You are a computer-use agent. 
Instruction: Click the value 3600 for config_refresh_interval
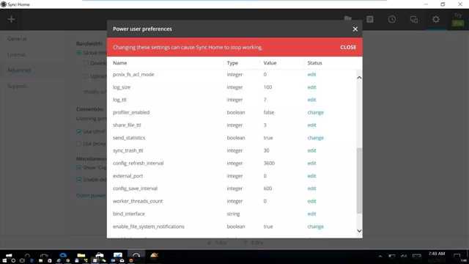pos(269,163)
